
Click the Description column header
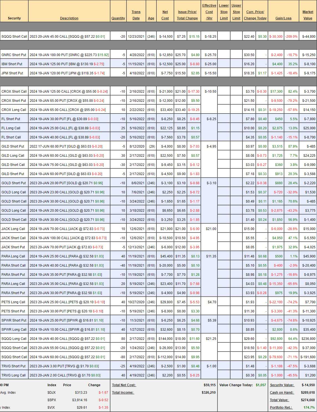point(69,18)
